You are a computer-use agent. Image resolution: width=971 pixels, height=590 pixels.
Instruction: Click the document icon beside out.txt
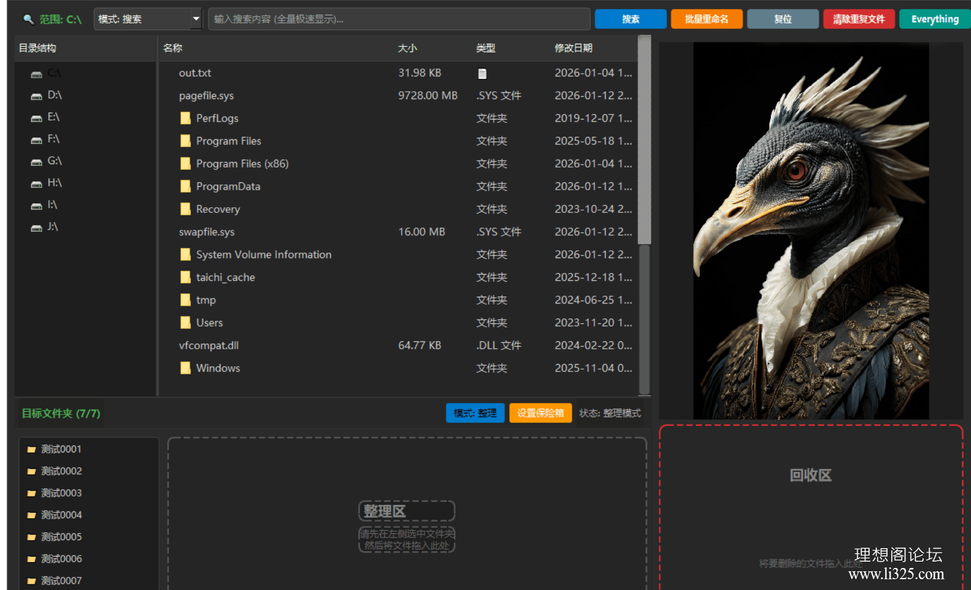pyautogui.click(x=482, y=72)
